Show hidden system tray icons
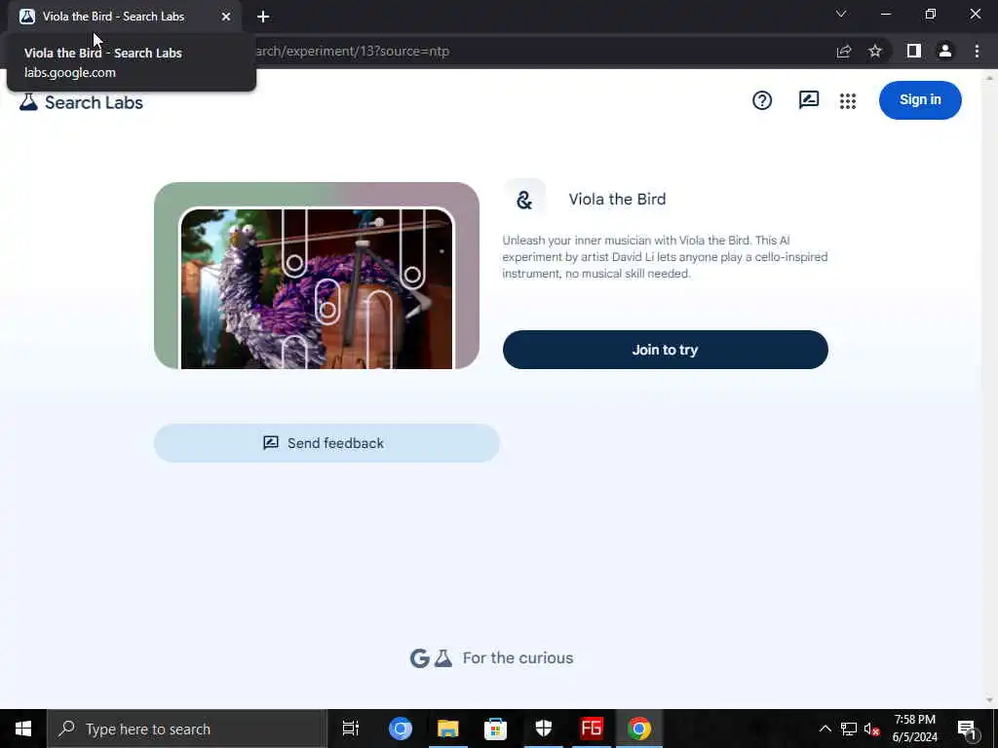This screenshot has height=748, width=998. click(825, 729)
